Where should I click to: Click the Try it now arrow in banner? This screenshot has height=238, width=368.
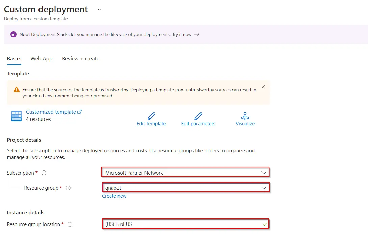click(197, 34)
